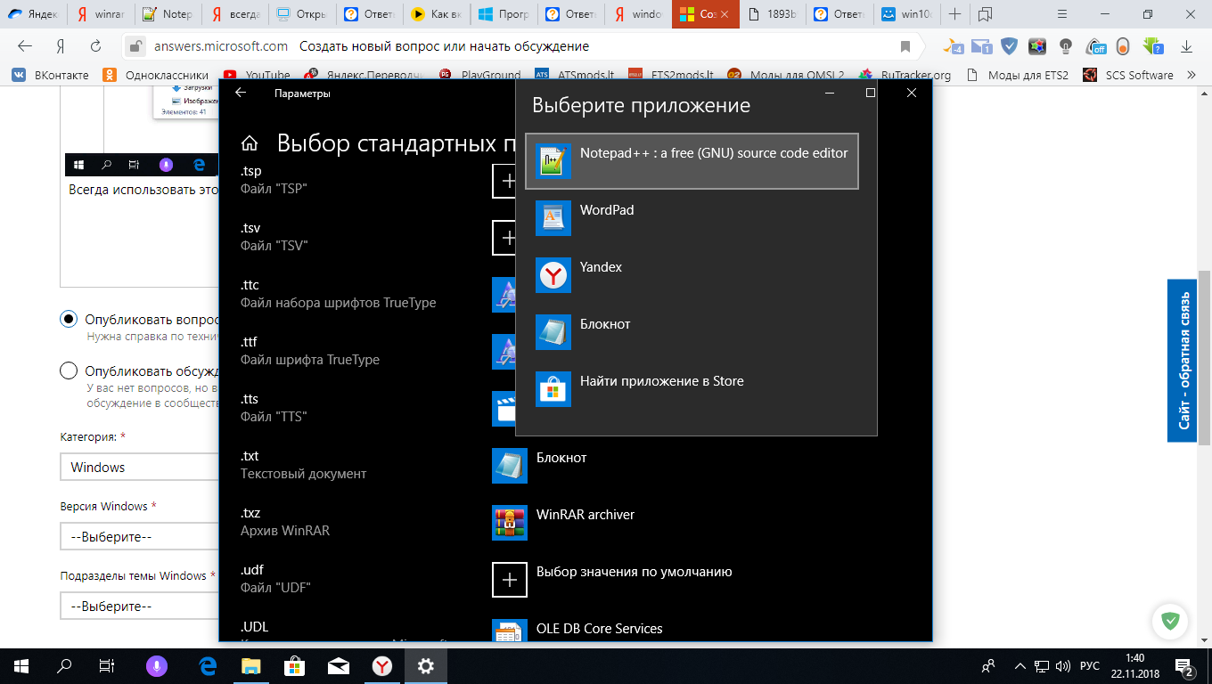This screenshot has height=684, width=1212.
Task: Switch РУС input language
Action: (1090, 666)
